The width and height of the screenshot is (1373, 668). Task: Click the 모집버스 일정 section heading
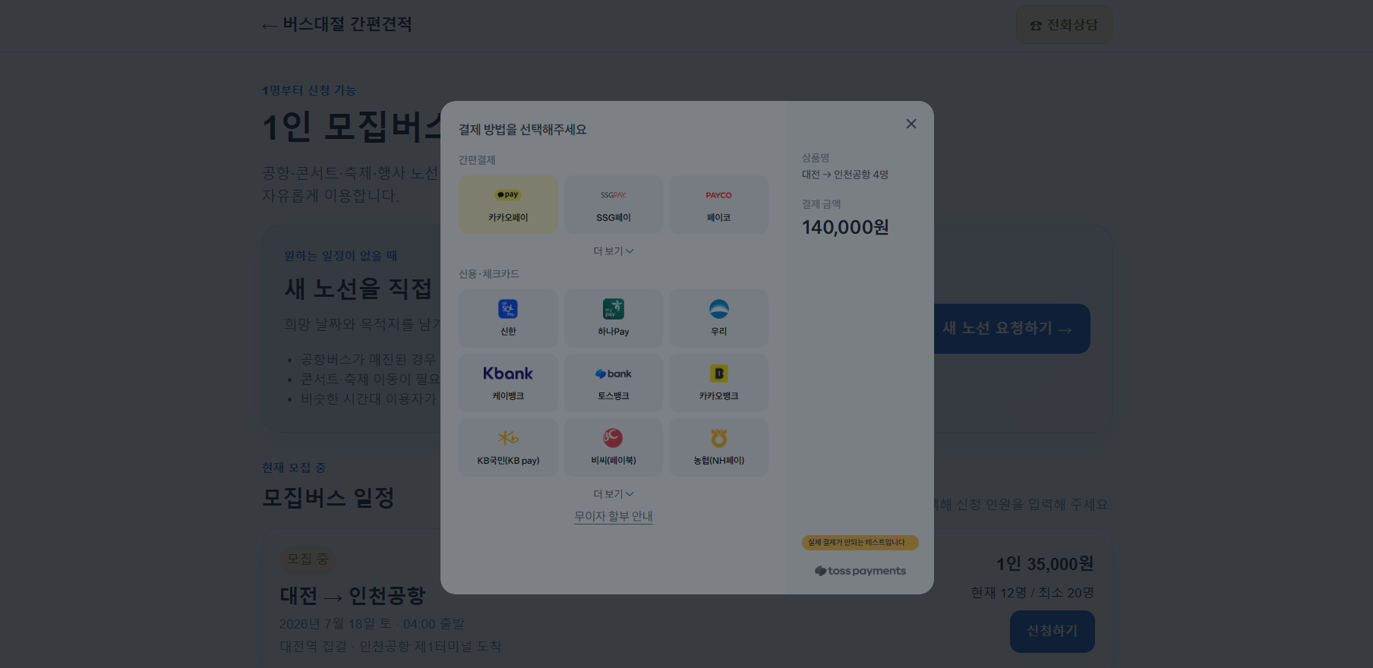pyautogui.click(x=328, y=498)
